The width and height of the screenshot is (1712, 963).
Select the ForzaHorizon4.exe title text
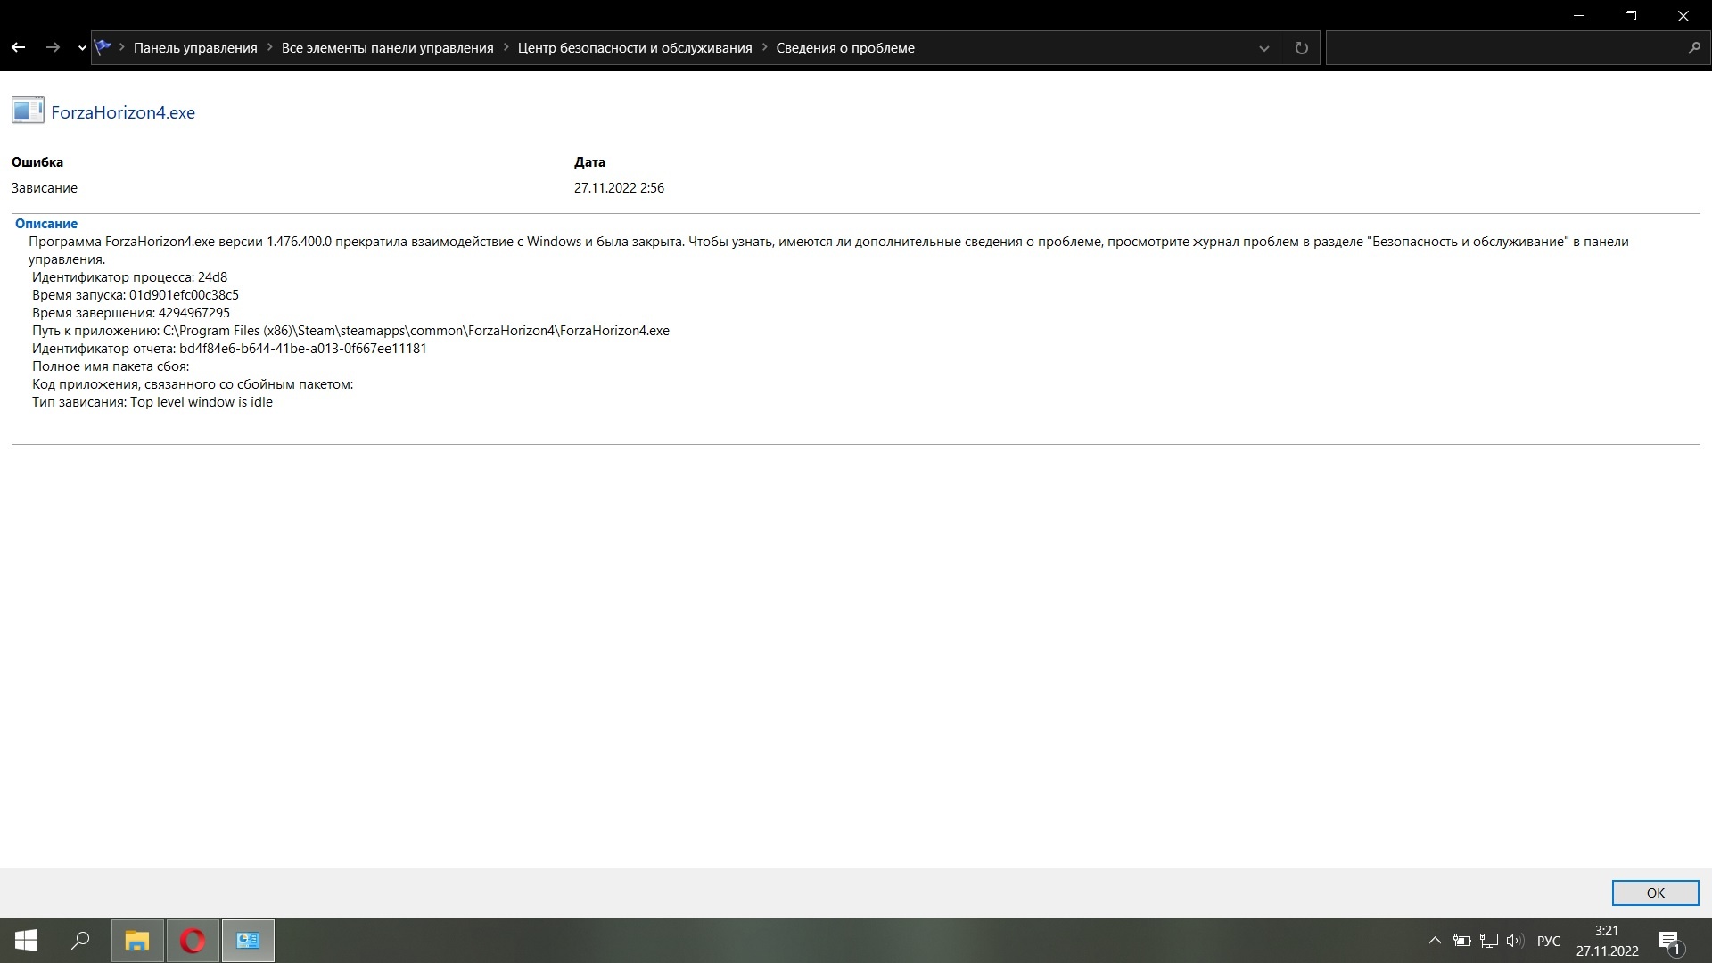click(x=123, y=112)
